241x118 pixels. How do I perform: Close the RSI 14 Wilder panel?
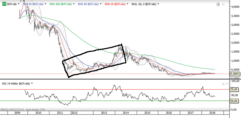(227, 84)
